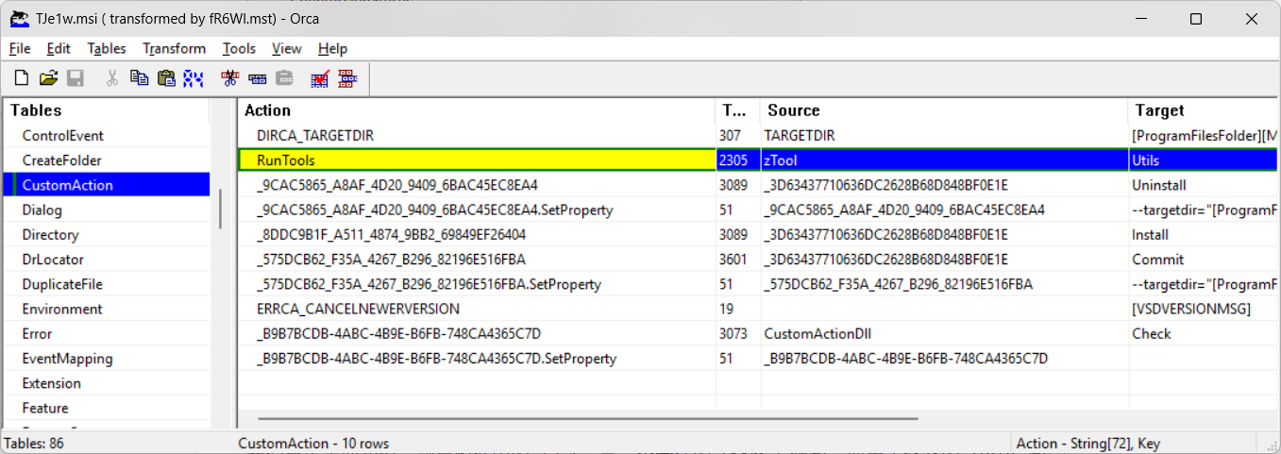
Task: Open the View menu
Action: click(x=287, y=48)
